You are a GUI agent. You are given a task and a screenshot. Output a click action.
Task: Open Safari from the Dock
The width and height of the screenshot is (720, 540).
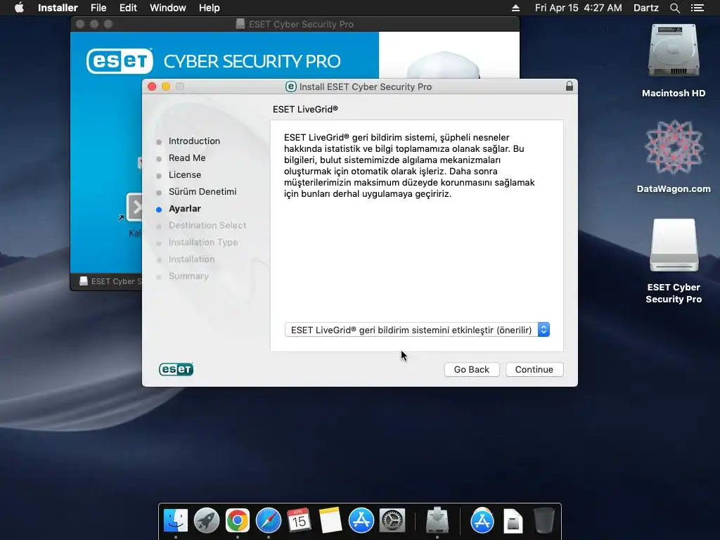pos(268,521)
